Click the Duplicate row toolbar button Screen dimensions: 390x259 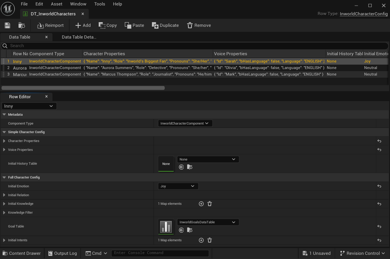[165, 25]
